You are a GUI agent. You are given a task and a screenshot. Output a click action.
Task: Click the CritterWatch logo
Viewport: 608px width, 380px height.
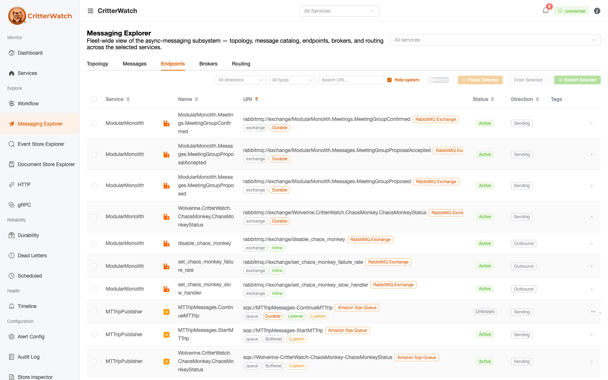click(x=40, y=16)
